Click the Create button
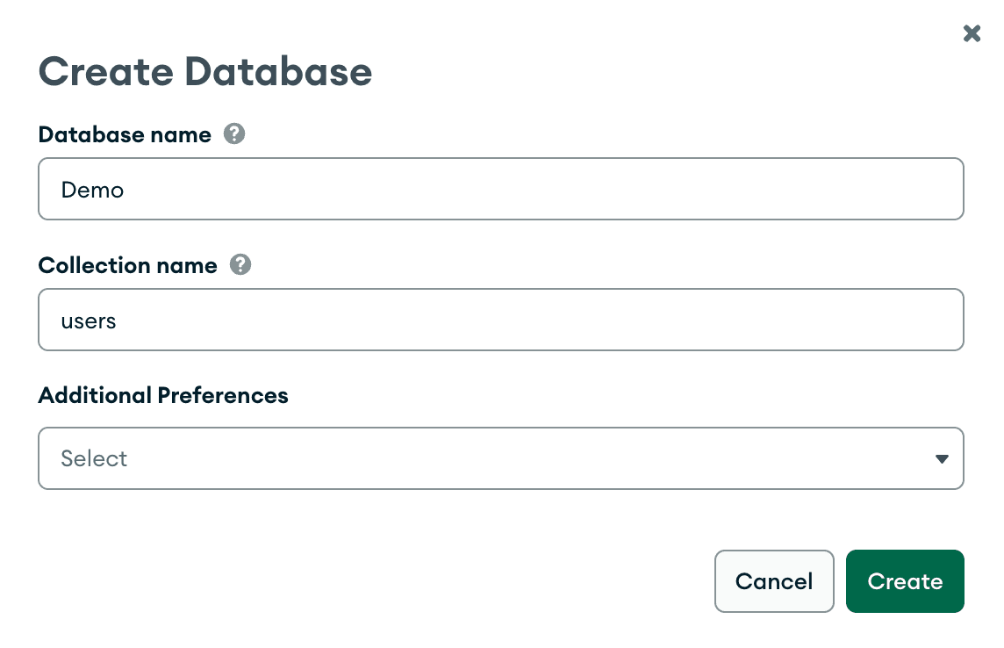 coord(905,581)
